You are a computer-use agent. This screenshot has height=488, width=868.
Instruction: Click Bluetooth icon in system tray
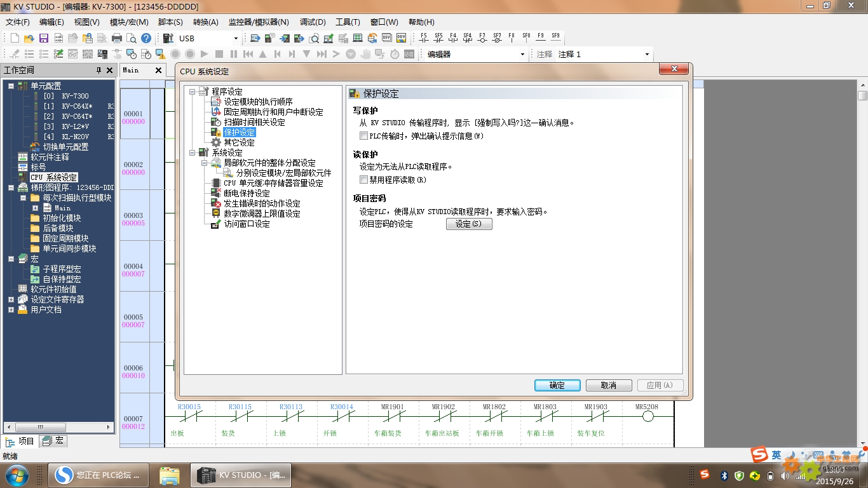[723, 475]
